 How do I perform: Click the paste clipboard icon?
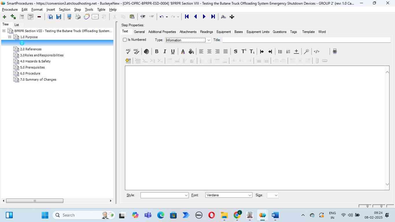132,17
